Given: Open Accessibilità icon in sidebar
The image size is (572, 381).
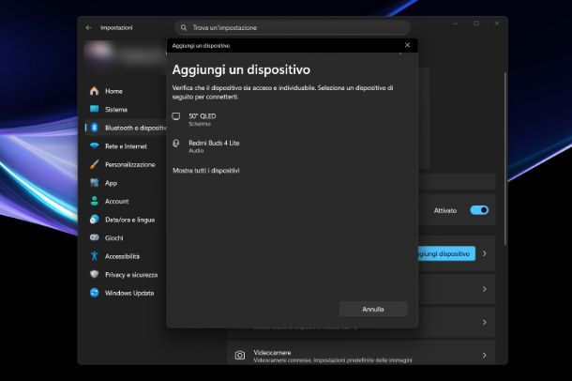Looking at the screenshot, I should [x=94, y=256].
